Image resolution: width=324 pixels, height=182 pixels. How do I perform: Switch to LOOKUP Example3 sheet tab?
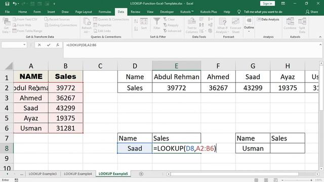click(x=43, y=174)
